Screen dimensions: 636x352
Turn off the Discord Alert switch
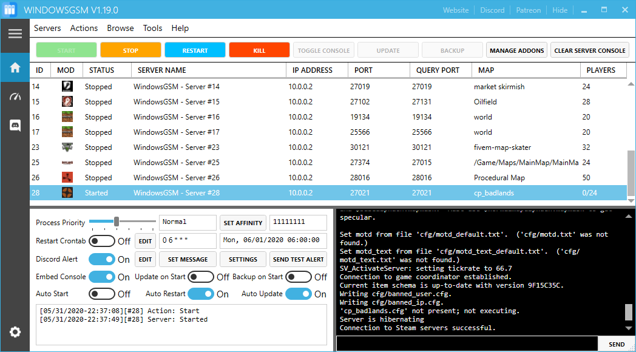coord(102,259)
